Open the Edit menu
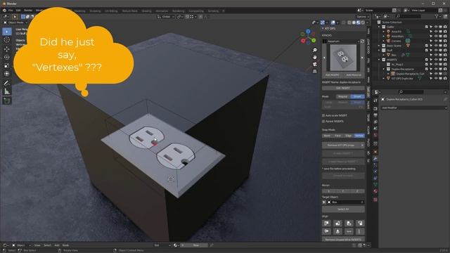Image resolution: width=450 pixels, height=253 pixels. [18, 11]
